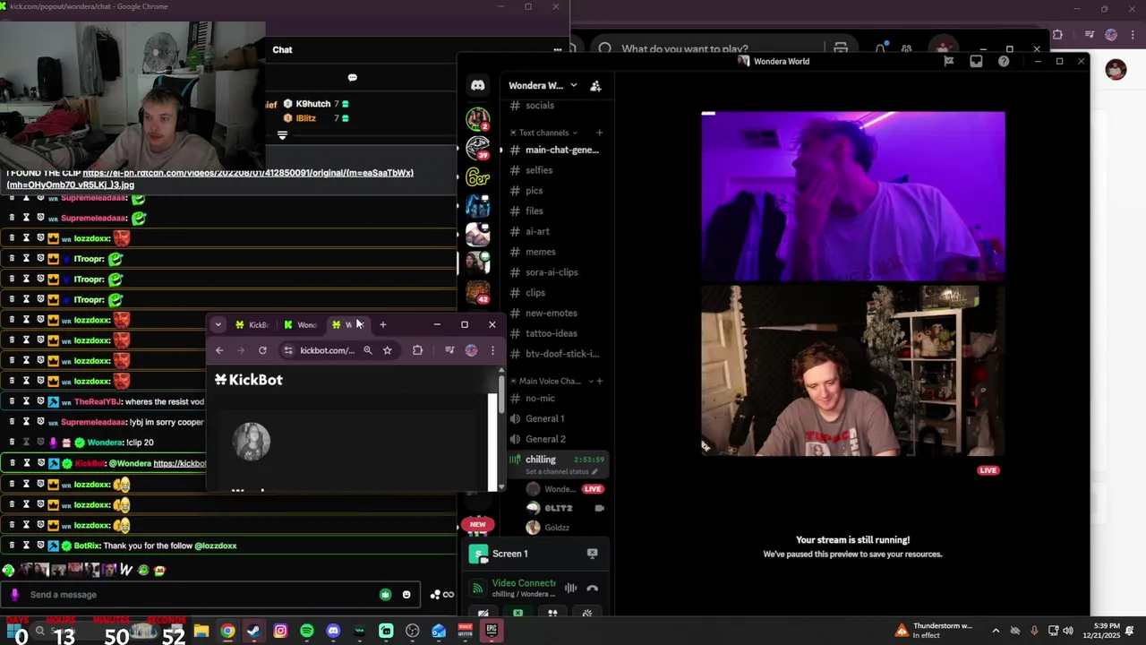Show hidden system tray icons
Screen dimensions: 1146x645
996,631
